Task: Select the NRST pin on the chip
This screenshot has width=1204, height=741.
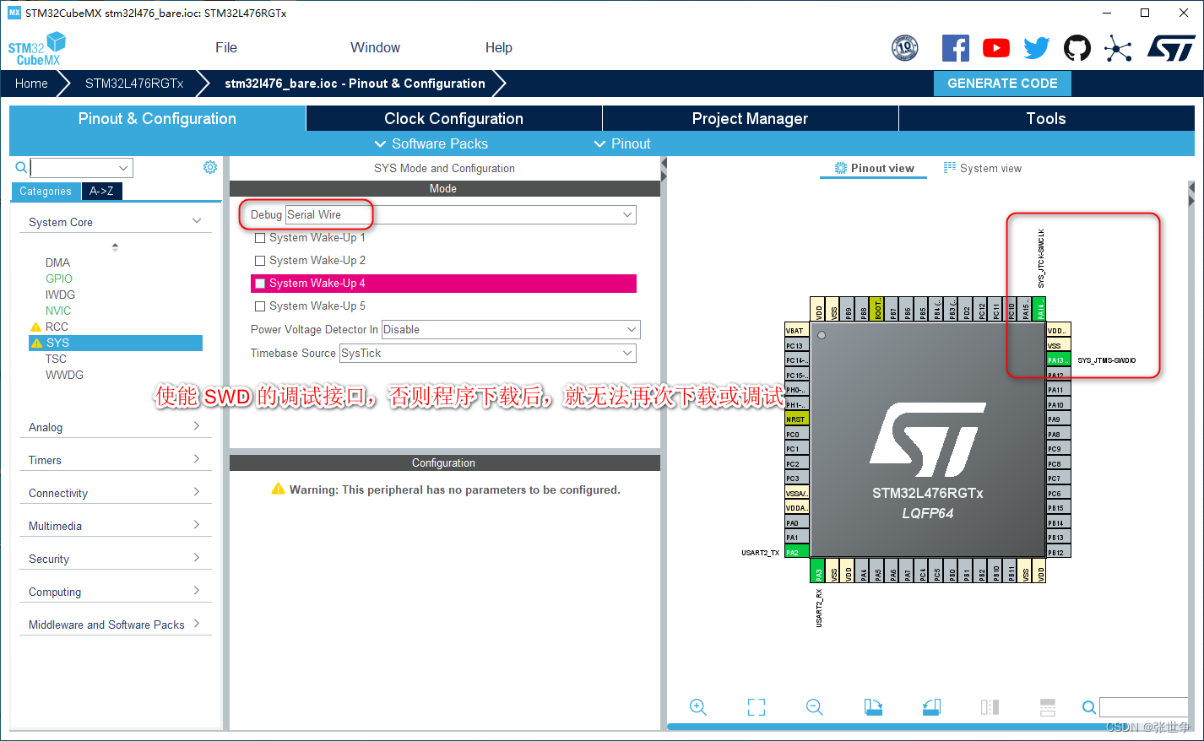Action: (x=797, y=419)
